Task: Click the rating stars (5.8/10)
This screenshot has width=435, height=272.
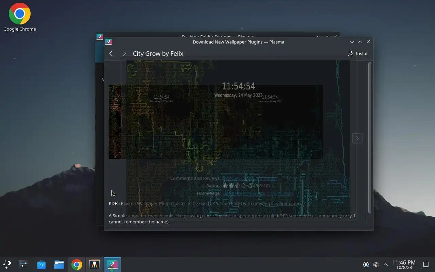Action: click(x=238, y=186)
